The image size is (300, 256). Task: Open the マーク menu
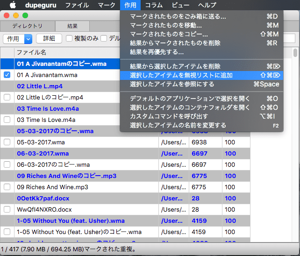coord(107,5)
